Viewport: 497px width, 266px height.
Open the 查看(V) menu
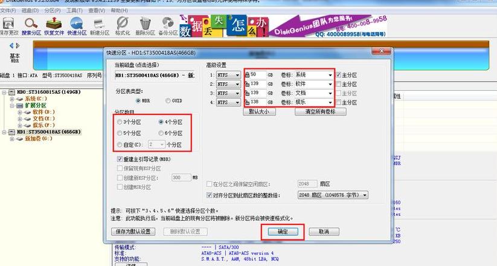tap(97, 10)
